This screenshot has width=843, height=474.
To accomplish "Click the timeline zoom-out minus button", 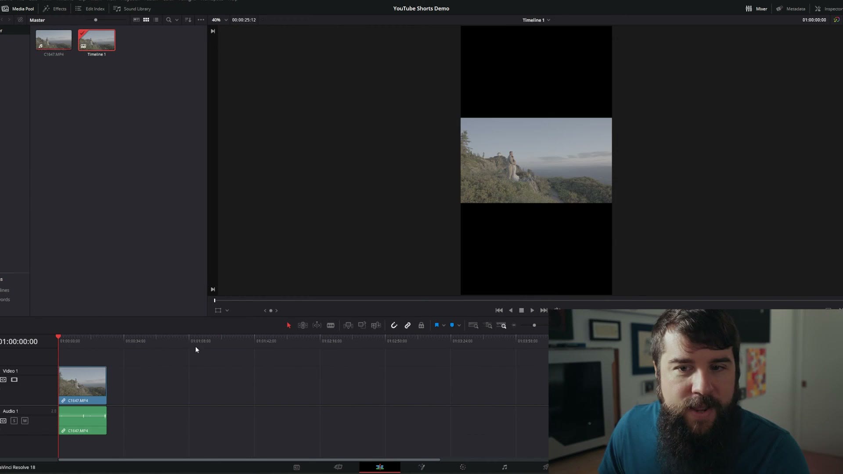I will click(x=514, y=325).
